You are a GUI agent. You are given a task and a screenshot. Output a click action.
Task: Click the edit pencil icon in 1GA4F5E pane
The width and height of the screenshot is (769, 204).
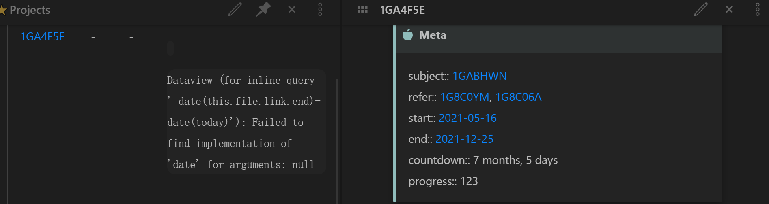701,9
